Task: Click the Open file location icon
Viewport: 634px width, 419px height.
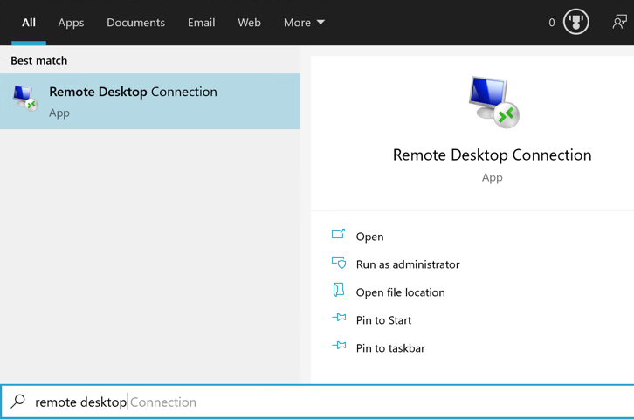Action: click(339, 292)
